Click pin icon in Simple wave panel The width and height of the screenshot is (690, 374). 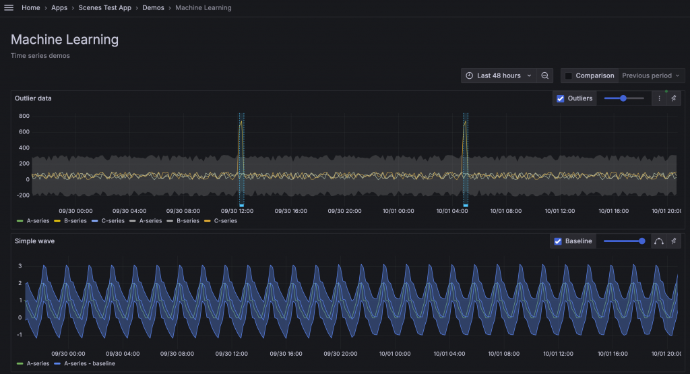pyautogui.click(x=674, y=241)
